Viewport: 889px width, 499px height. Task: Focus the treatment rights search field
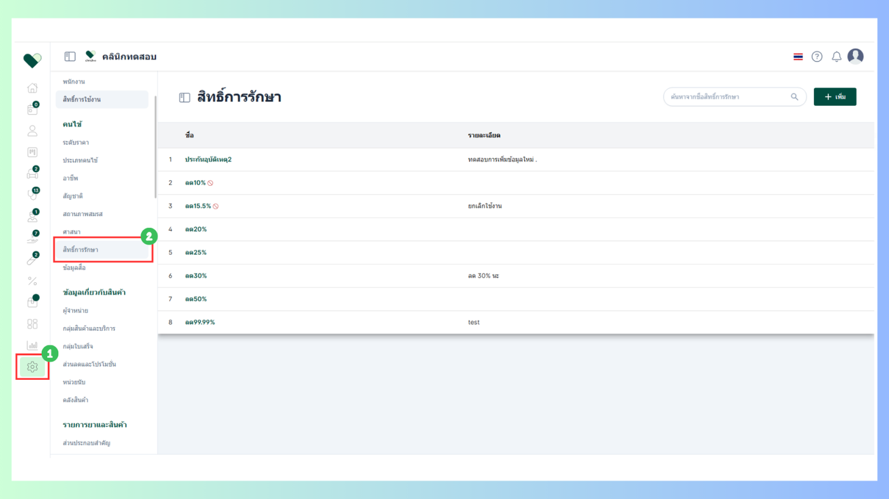tap(735, 97)
